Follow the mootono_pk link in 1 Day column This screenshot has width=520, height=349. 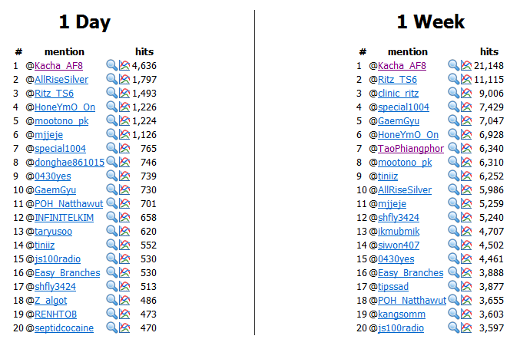click(61, 121)
